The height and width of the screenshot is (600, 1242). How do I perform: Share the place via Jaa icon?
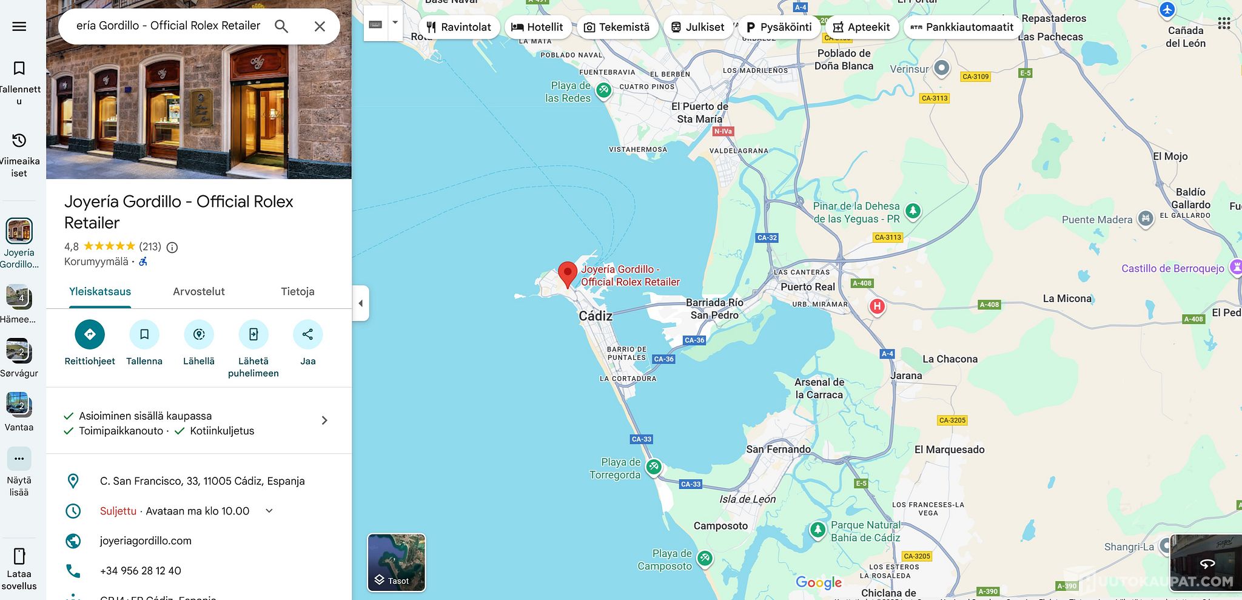(x=307, y=343)
